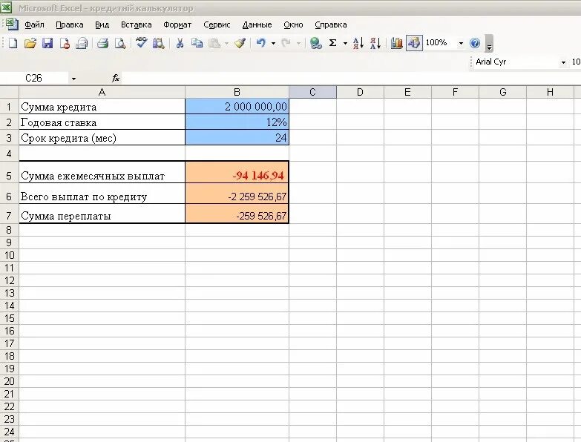Open Excel Help question icon
581x442 pixels.
[x=475, y=43]
